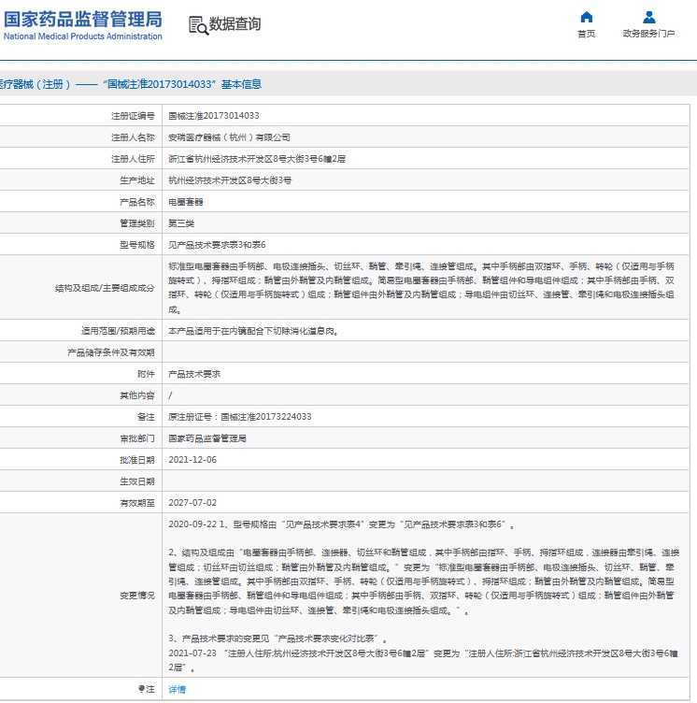Click the expiry date 2027-07-02
Viewport: 697px width, 703px height.
tap(192, 503)
